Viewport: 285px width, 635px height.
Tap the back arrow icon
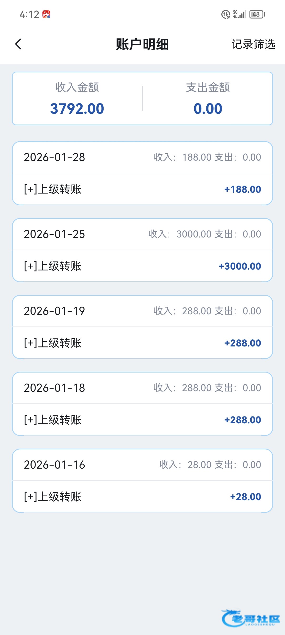[x=18, y=44]
